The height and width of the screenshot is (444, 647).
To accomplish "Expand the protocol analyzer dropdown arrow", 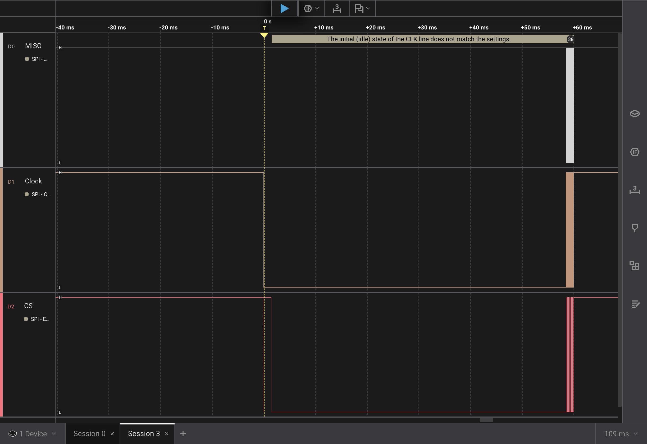I will pos(317,8).
